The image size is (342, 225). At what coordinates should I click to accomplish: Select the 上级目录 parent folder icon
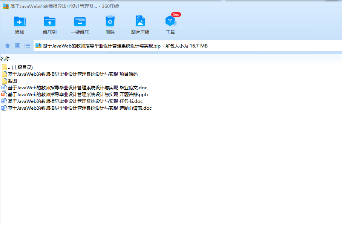[x=4, y=67]
